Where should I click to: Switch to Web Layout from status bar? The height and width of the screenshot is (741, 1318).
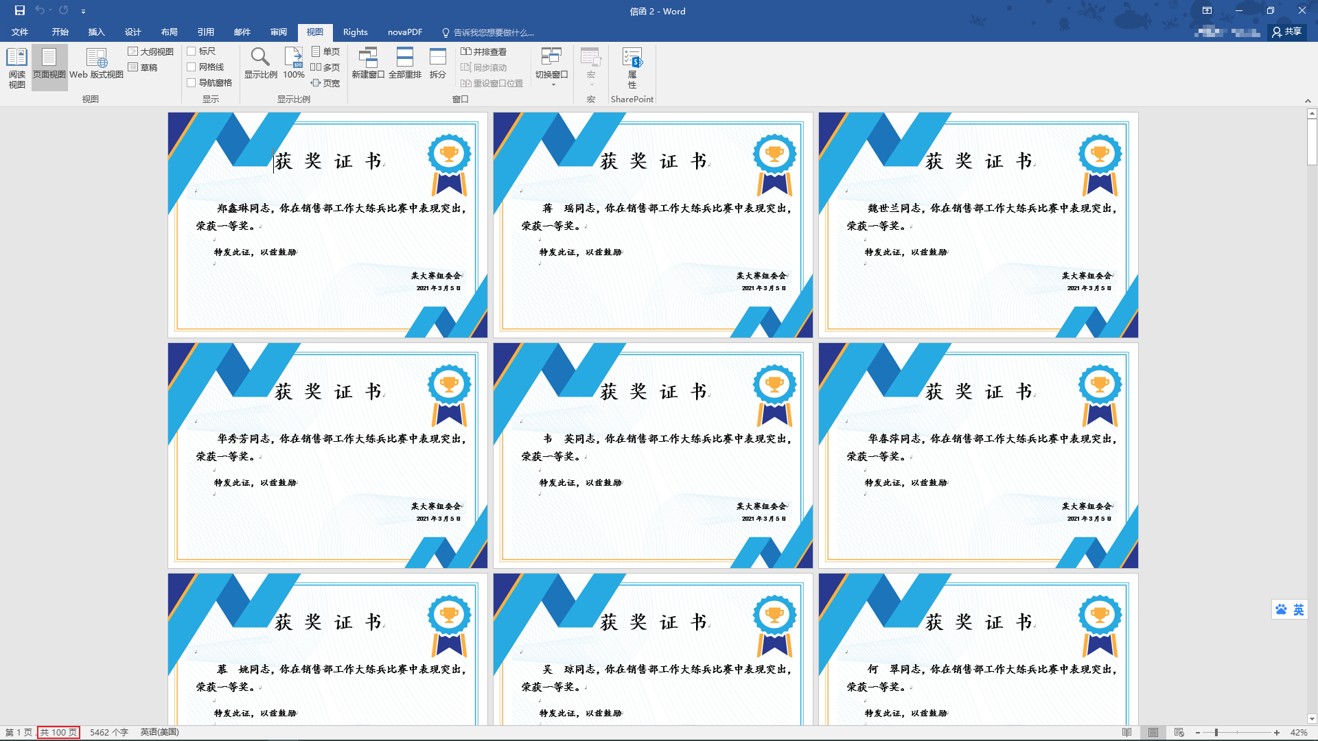tap(1179, 733)
